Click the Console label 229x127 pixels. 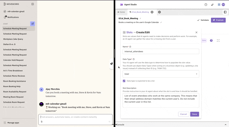120,125
